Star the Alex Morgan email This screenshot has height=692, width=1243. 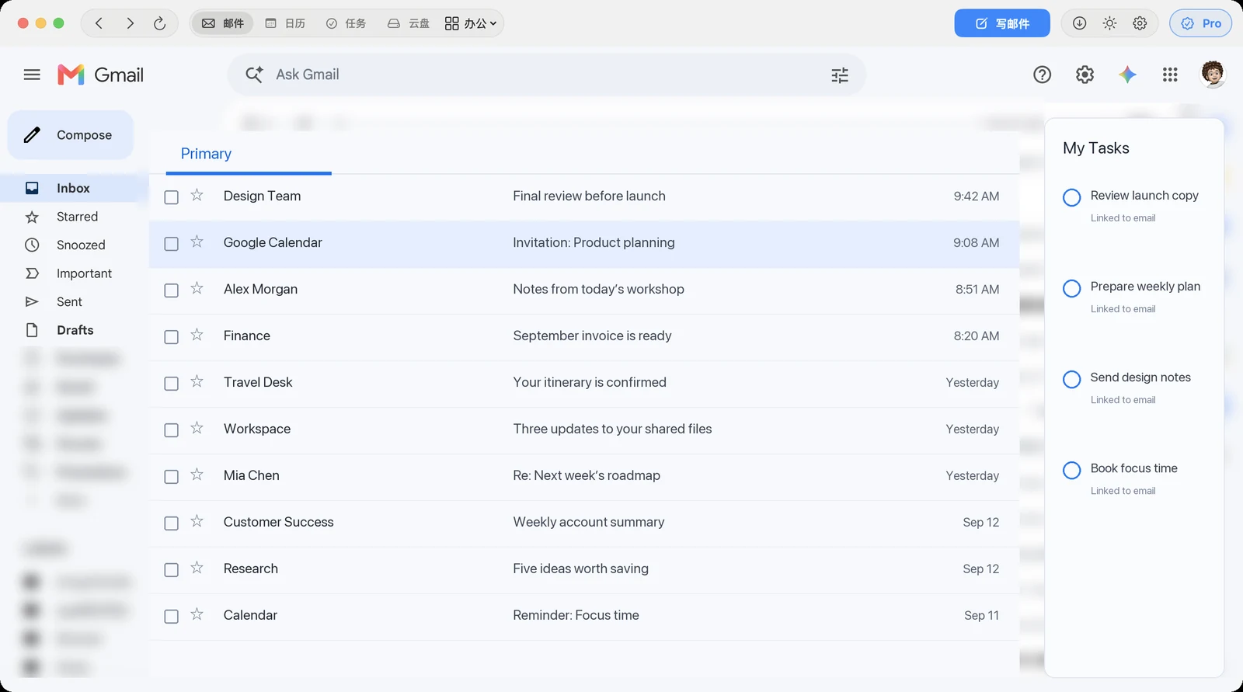click(x=197, y=289)
